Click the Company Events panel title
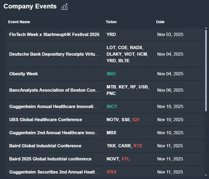The image size is (209, 179). tap(30, 6)
